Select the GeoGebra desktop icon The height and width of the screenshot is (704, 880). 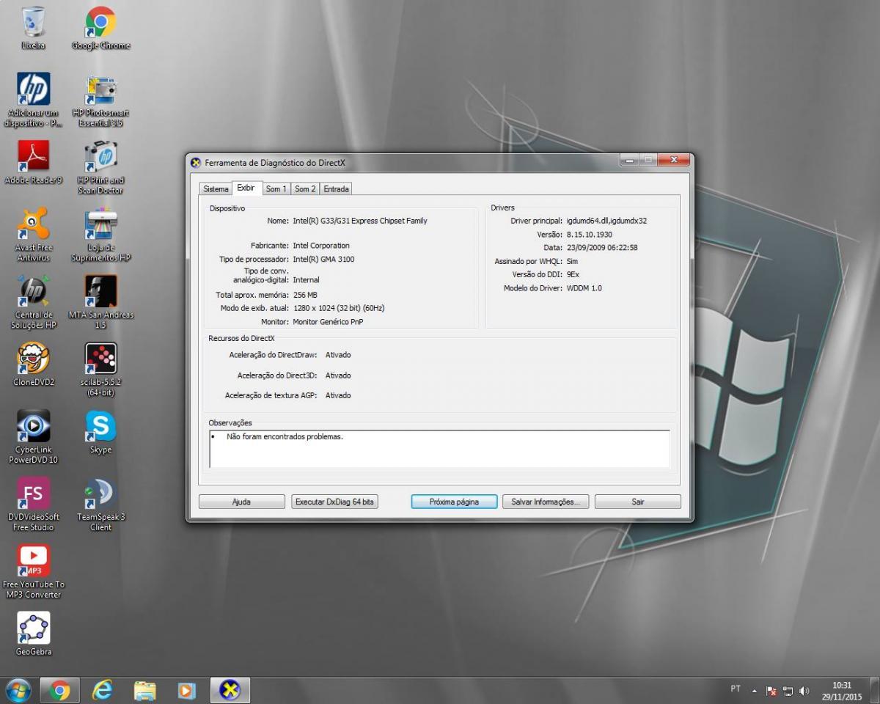coord(33,634)
